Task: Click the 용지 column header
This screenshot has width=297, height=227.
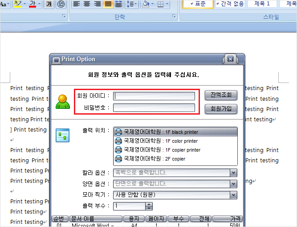Action: coord(134,219)
